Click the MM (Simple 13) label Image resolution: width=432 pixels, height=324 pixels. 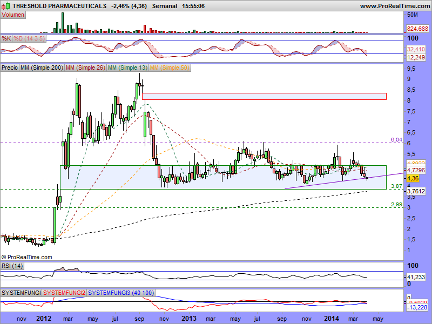(127, 68)
